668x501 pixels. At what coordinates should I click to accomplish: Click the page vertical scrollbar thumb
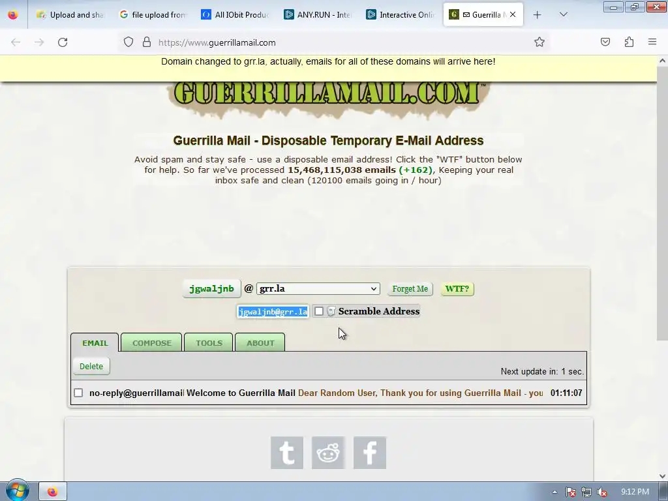(662, 202)
